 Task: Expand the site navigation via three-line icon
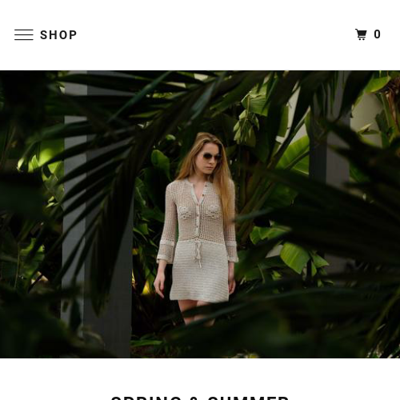pos(24,35)
